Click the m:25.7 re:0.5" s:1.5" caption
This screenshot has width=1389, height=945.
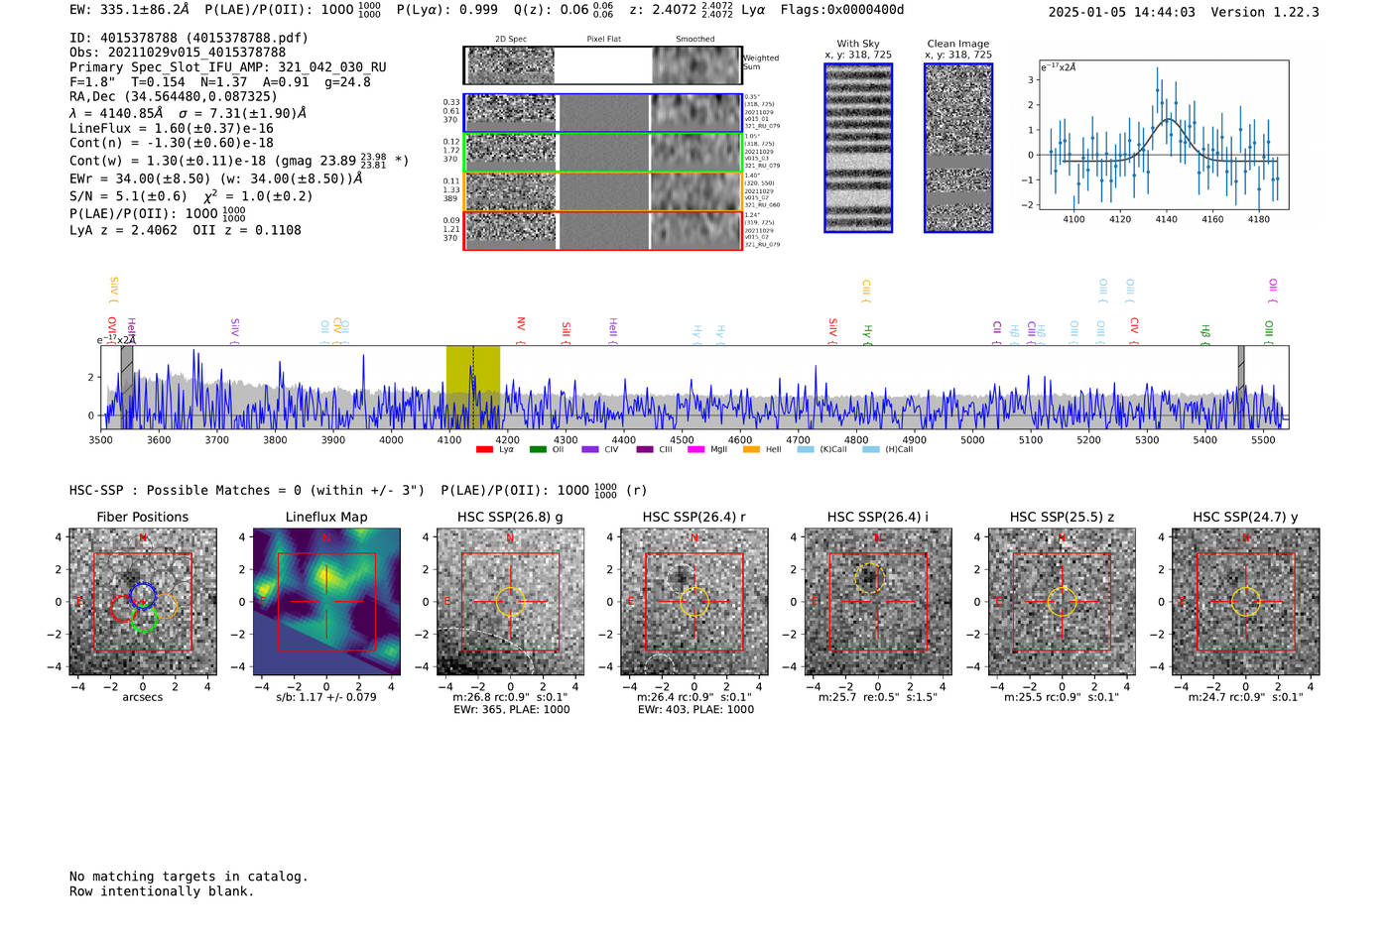(878, 697)
